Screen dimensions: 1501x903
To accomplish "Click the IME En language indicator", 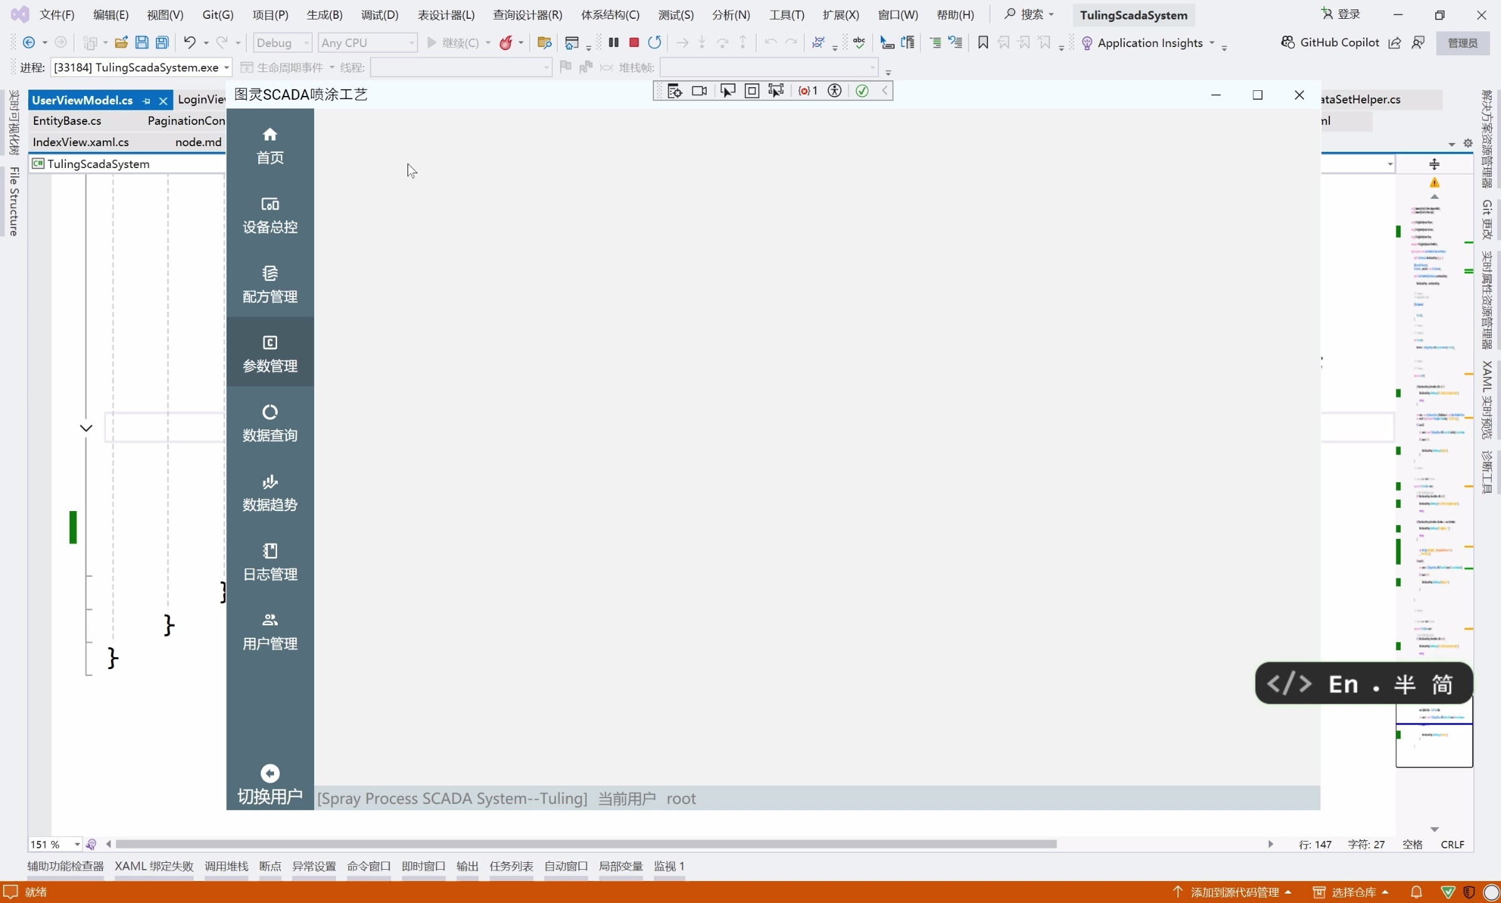I will pos(1343,684).
